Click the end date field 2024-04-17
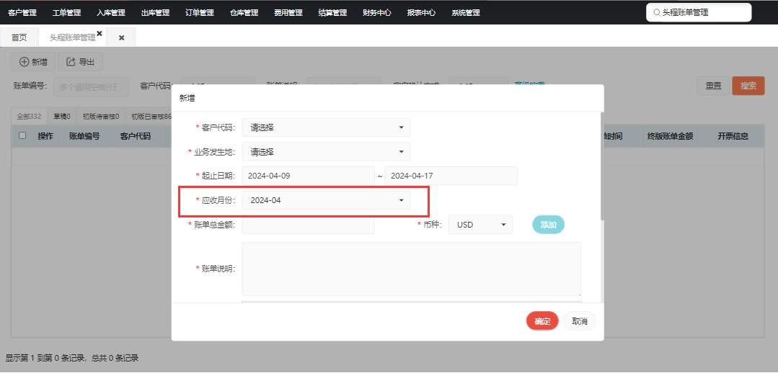 click(451, 176)
